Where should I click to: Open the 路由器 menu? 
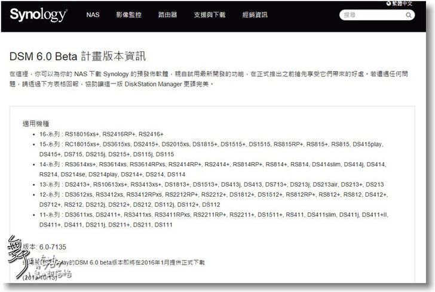(167, 15)
